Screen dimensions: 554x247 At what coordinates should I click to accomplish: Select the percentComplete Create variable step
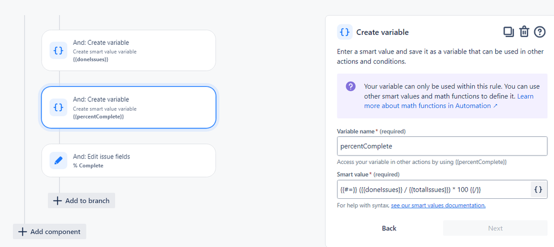click(129, 107)
